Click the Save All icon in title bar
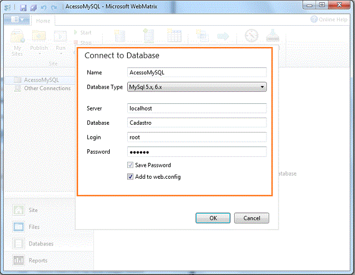 33,8
